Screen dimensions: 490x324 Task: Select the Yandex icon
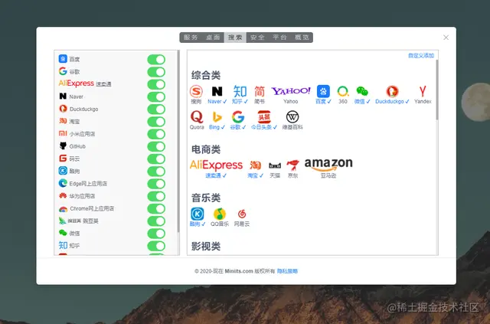[x=423, y=91]
